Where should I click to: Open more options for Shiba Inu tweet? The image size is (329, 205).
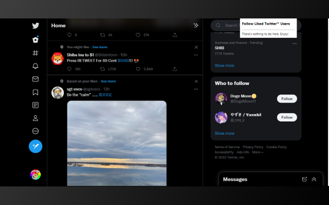[x=196, y=55]
